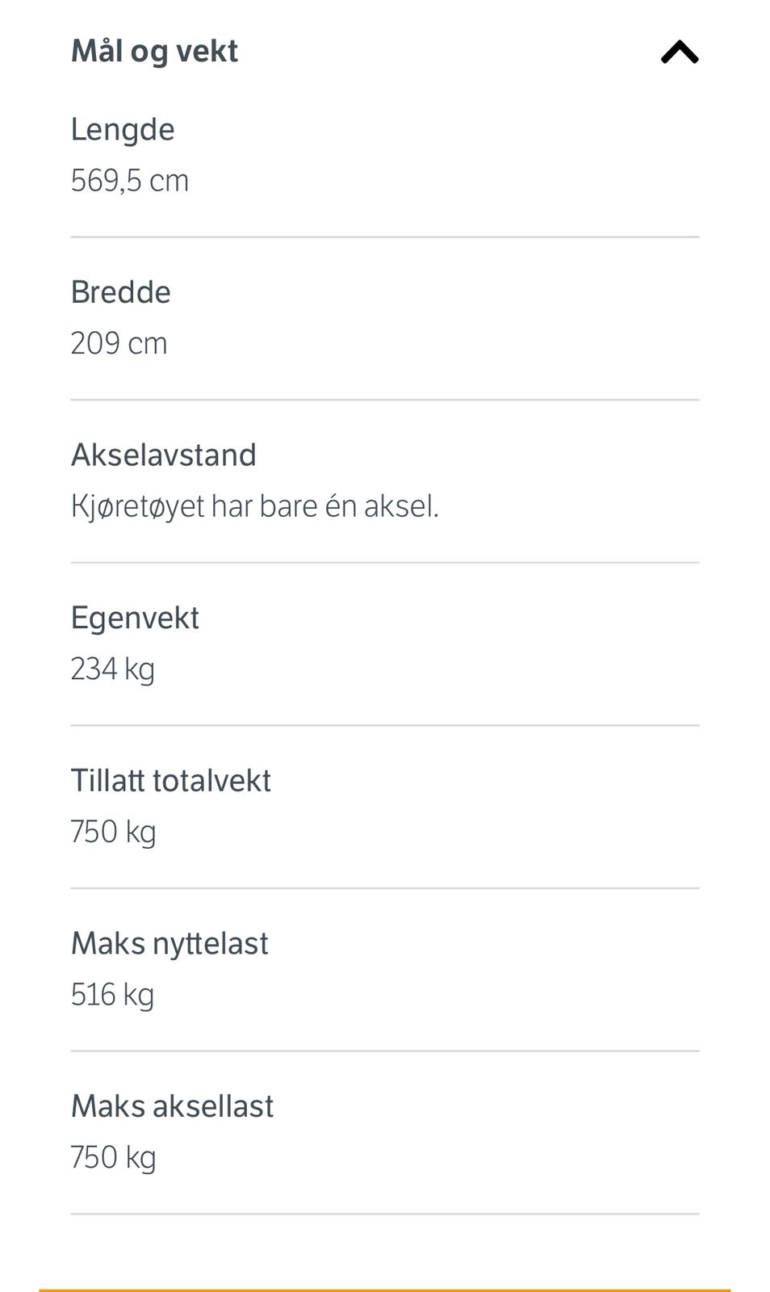The image size is (770, 1292).
Task: Click the 569,5 cm length value
Action: 130,180
